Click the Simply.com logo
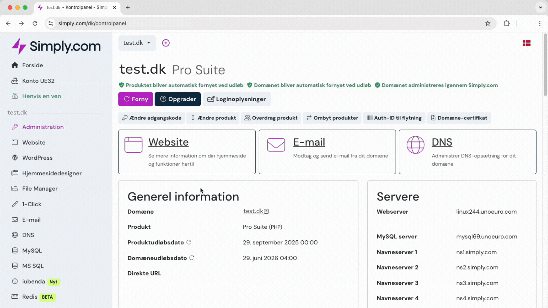The image size is (548, 308). (x=56, y=46)
